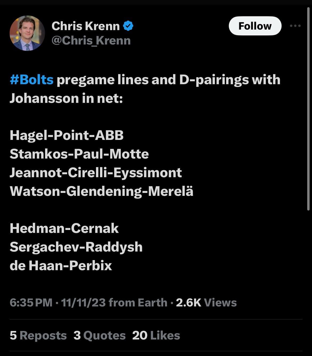Show the 20 Likes list
Image resolution: width=312 pixels, height=356 pixels.
coord(156,335)
